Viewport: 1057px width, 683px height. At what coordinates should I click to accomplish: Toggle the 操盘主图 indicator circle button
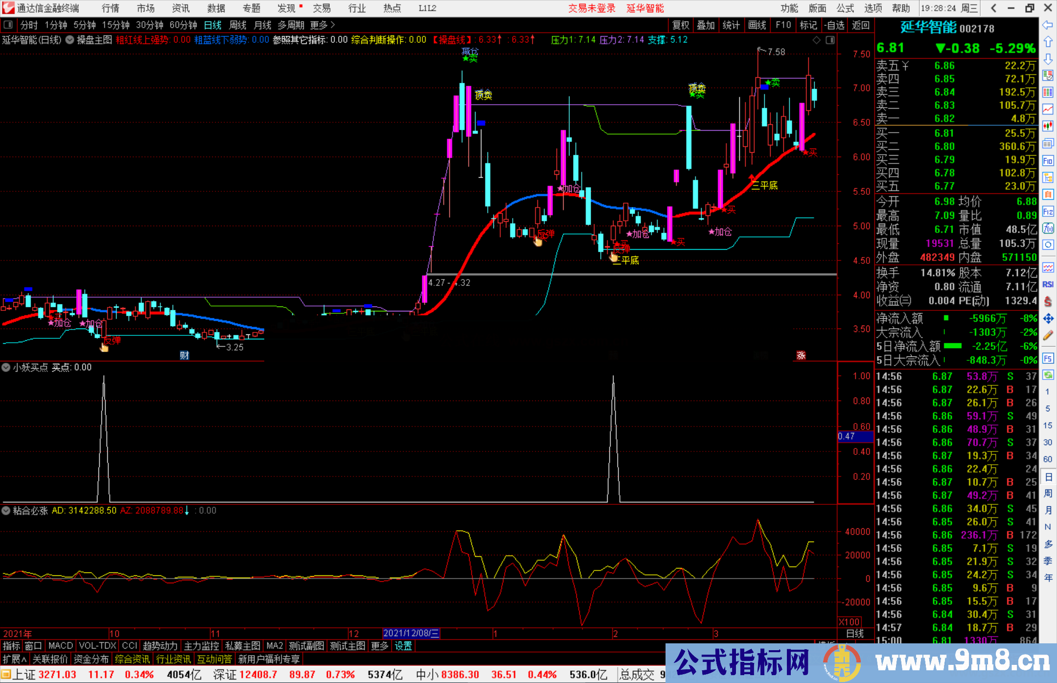pos(70,40)
